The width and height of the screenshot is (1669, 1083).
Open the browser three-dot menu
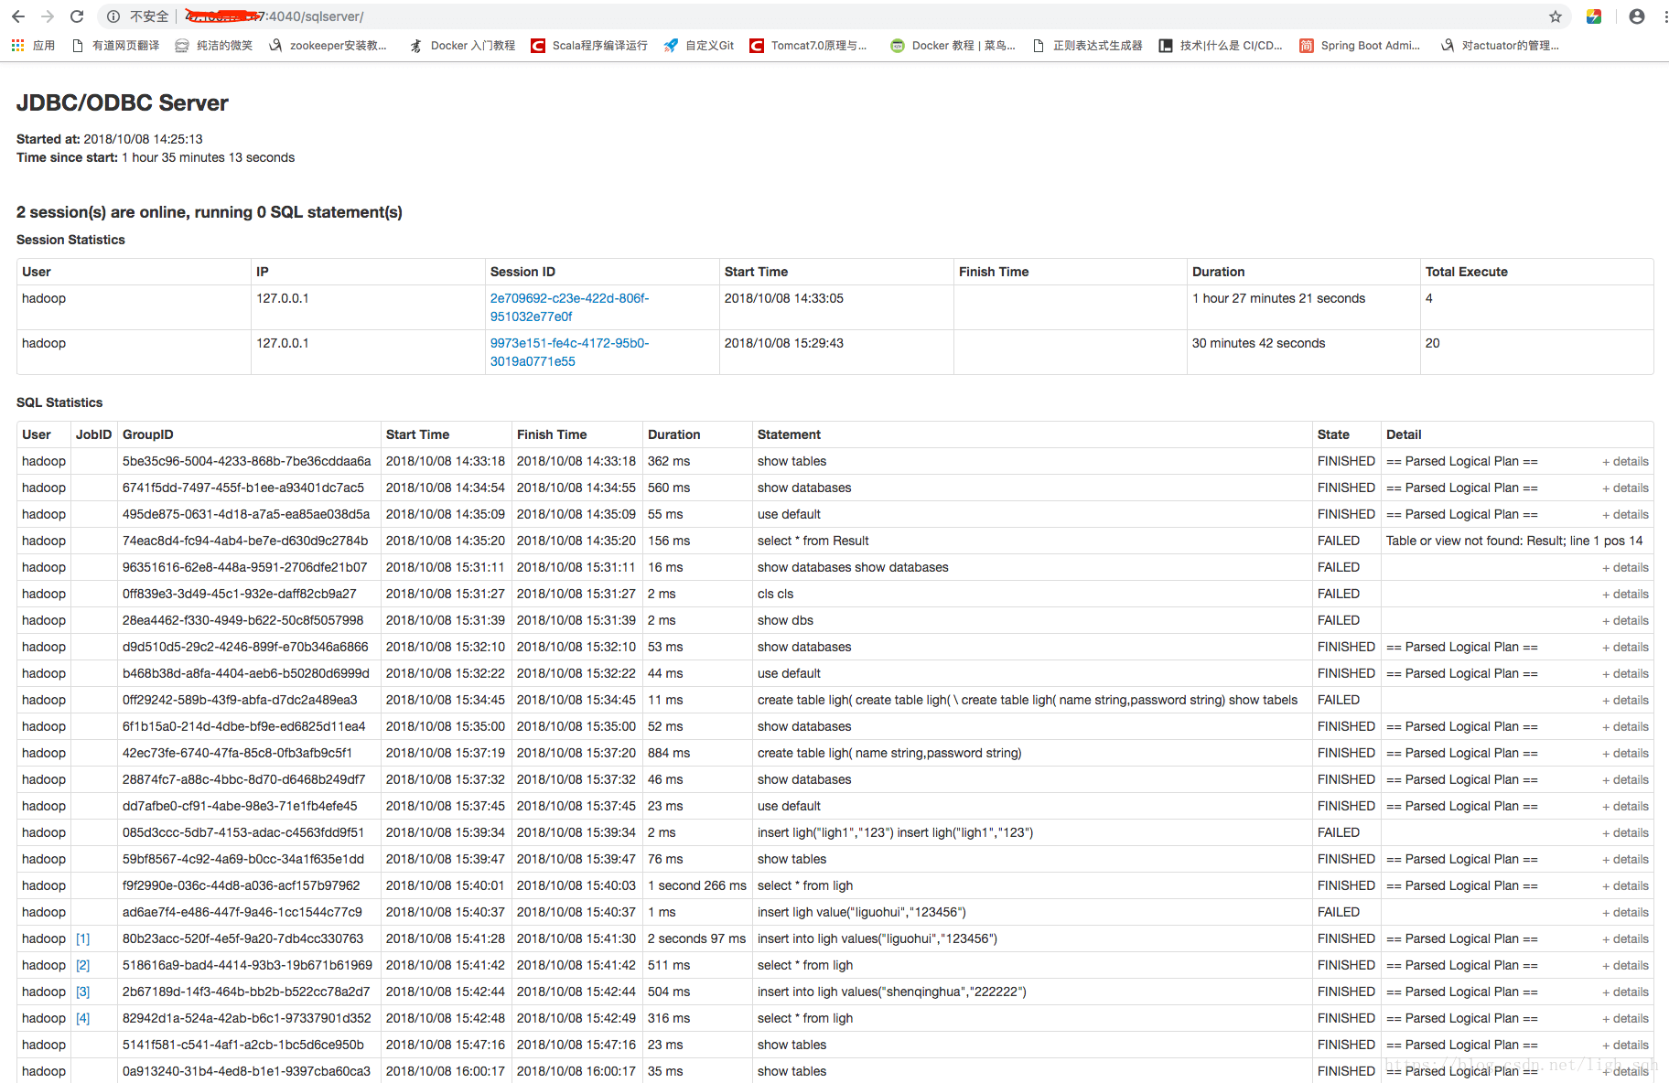point(1664,16)
